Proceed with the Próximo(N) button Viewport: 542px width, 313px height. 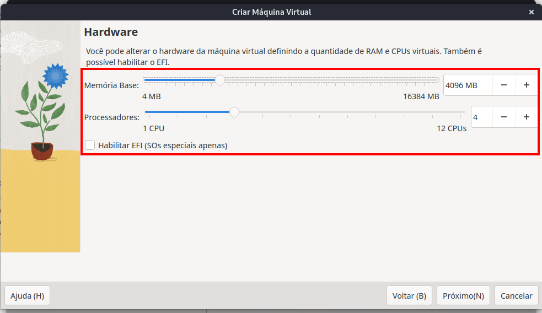(463, 295)
